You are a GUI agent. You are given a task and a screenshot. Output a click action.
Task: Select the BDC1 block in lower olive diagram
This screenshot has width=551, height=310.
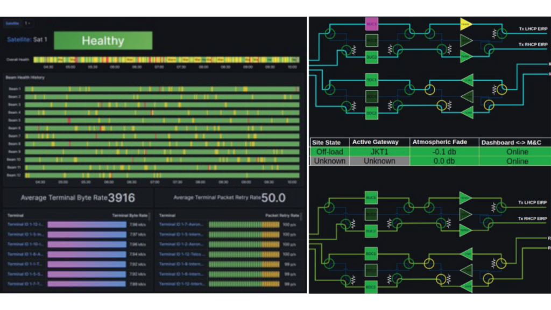[x=371, y=253]
